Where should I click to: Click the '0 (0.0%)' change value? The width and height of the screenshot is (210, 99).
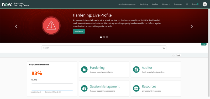[34, 80]
